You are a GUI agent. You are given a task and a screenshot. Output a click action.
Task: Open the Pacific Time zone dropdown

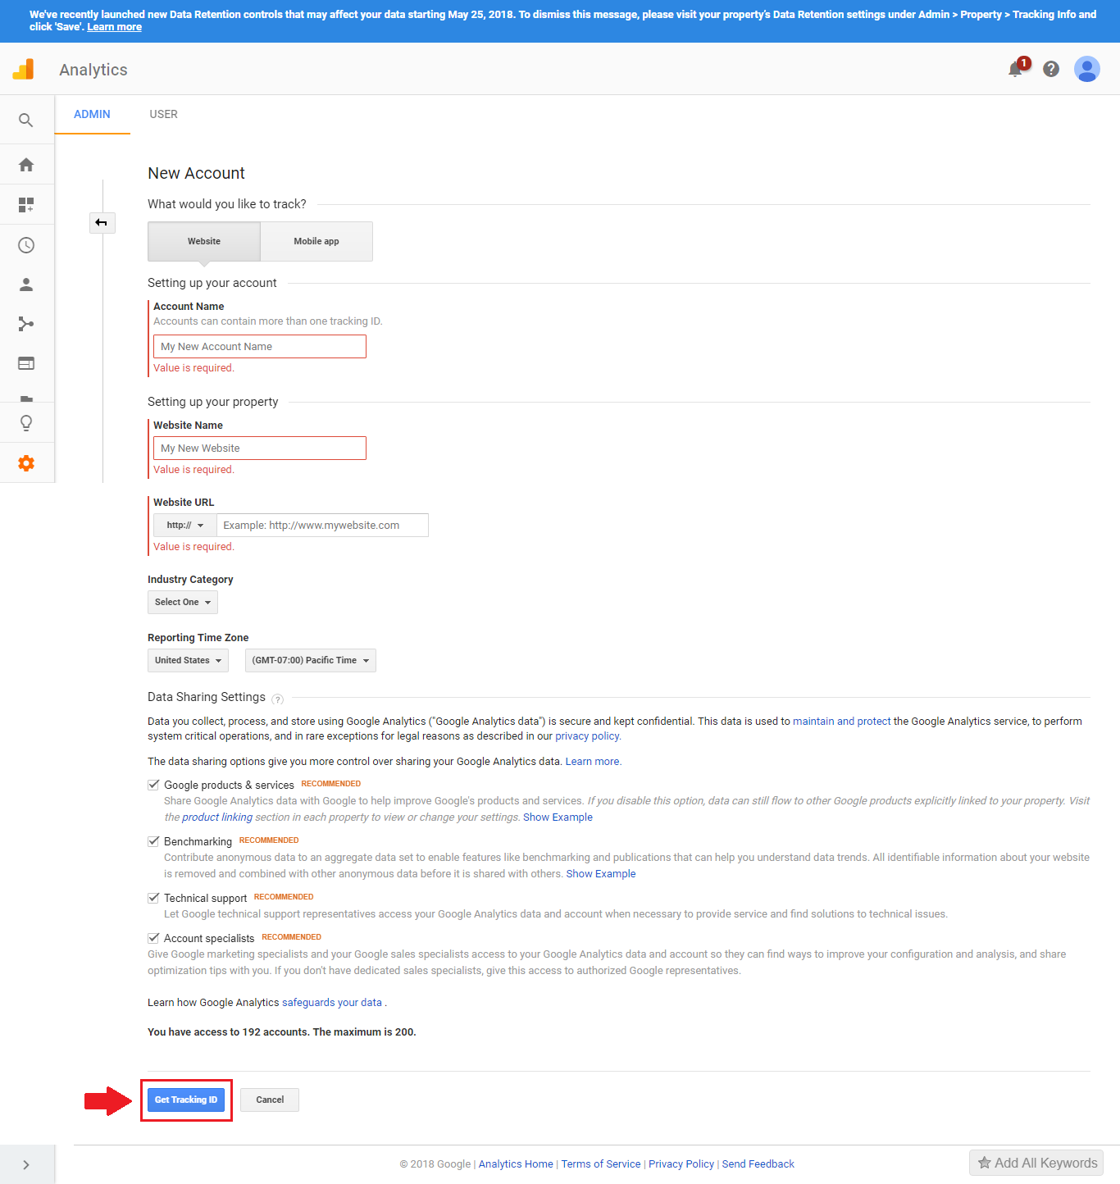click(311, 661)
